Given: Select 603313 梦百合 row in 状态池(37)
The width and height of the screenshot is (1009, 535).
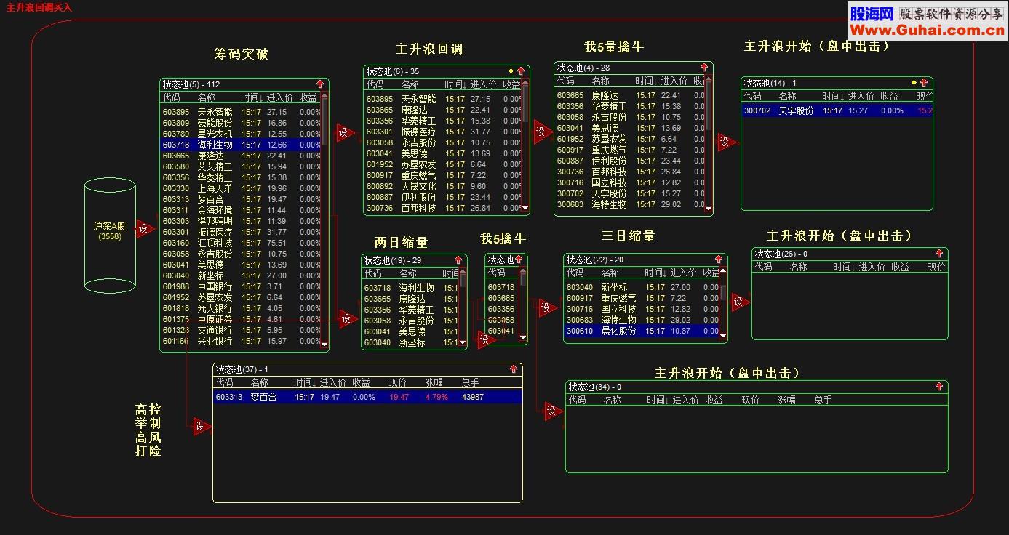Looking at the screenshot, I should [x=367, y=397].
